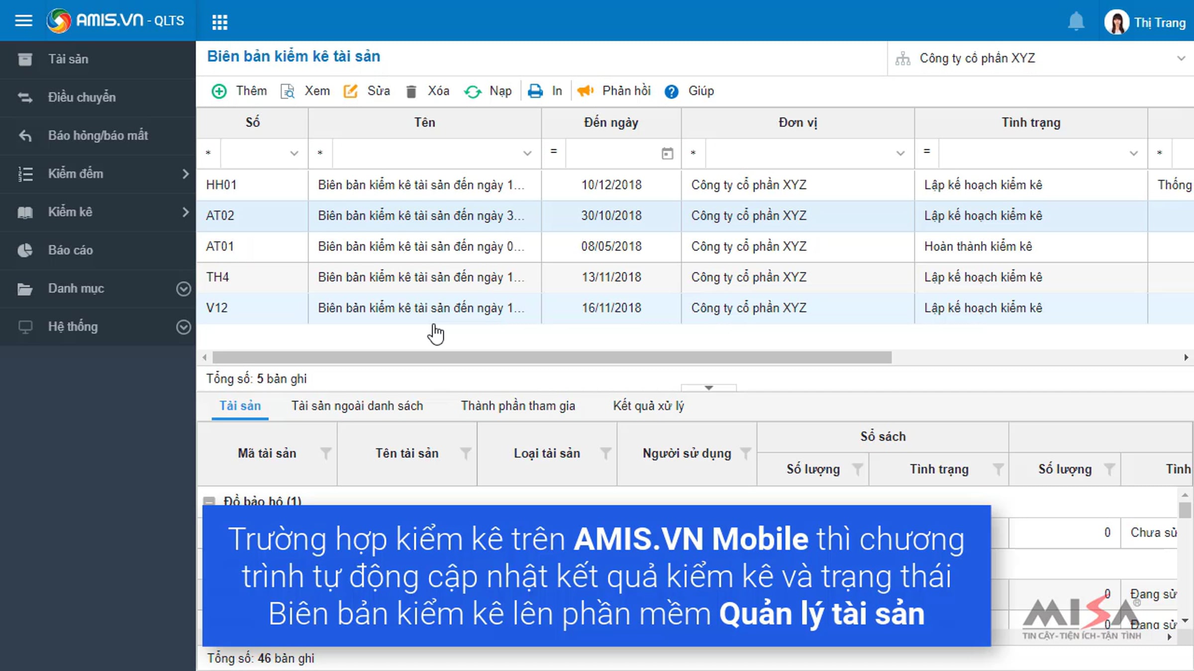Click the right scroll arrow of records grid
Screen dimensions: 1194x671
(1186, 357)
